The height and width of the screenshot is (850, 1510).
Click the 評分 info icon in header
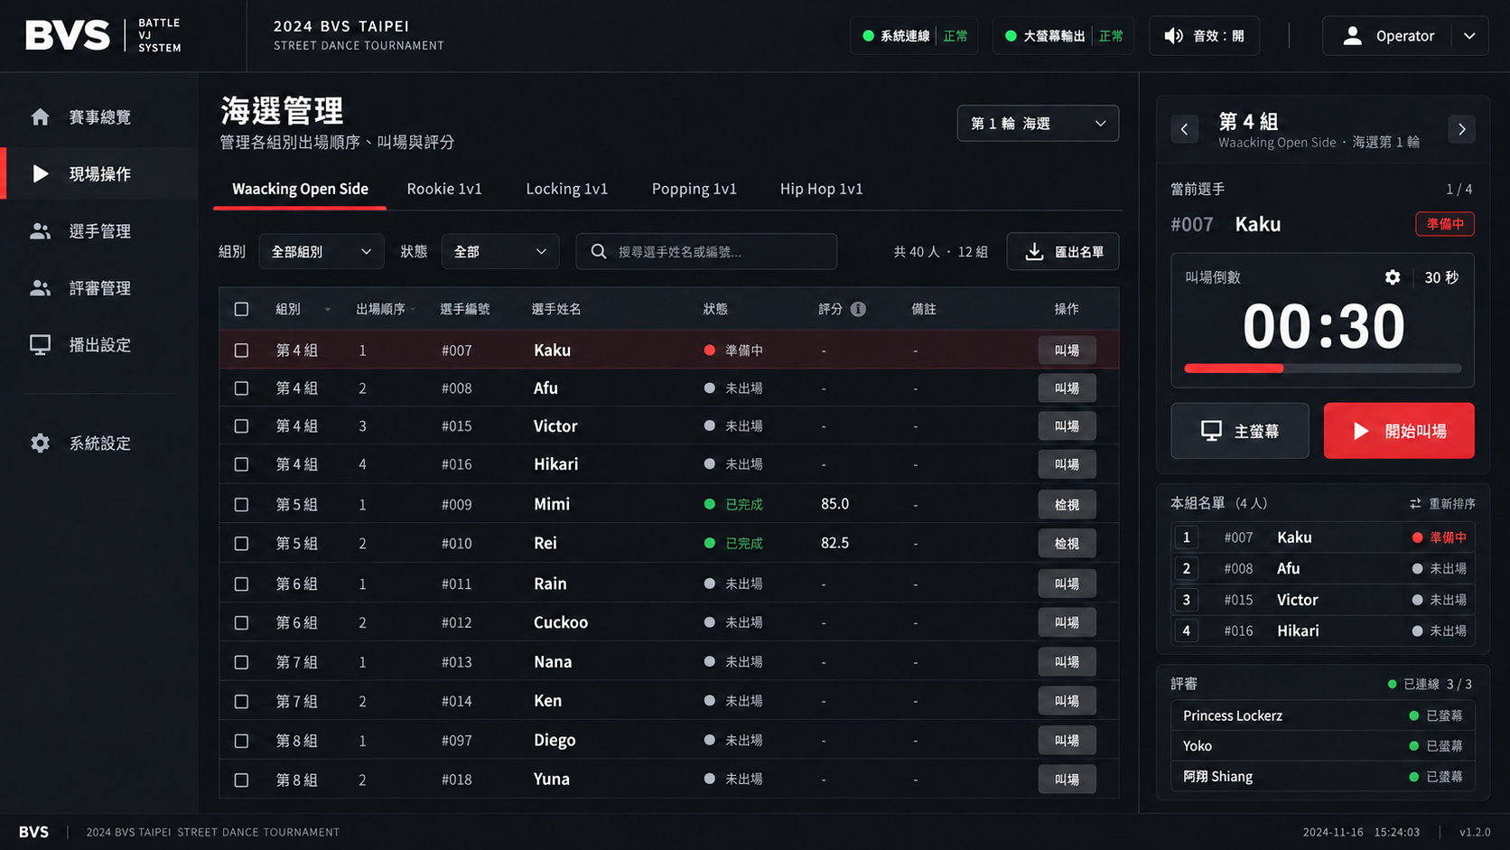coord(858,309)
